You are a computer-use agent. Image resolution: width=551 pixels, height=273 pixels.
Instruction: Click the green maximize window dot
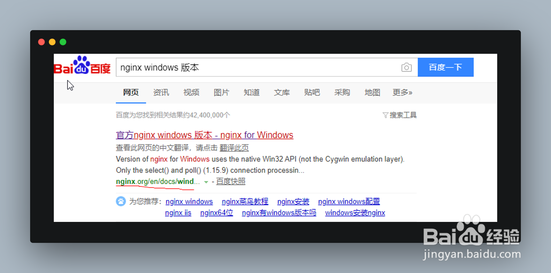tap(63, 42)
